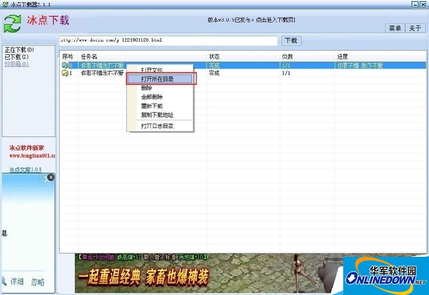Select task row 1 name 你若不惜我亦不爱

(x=102, y=73)
